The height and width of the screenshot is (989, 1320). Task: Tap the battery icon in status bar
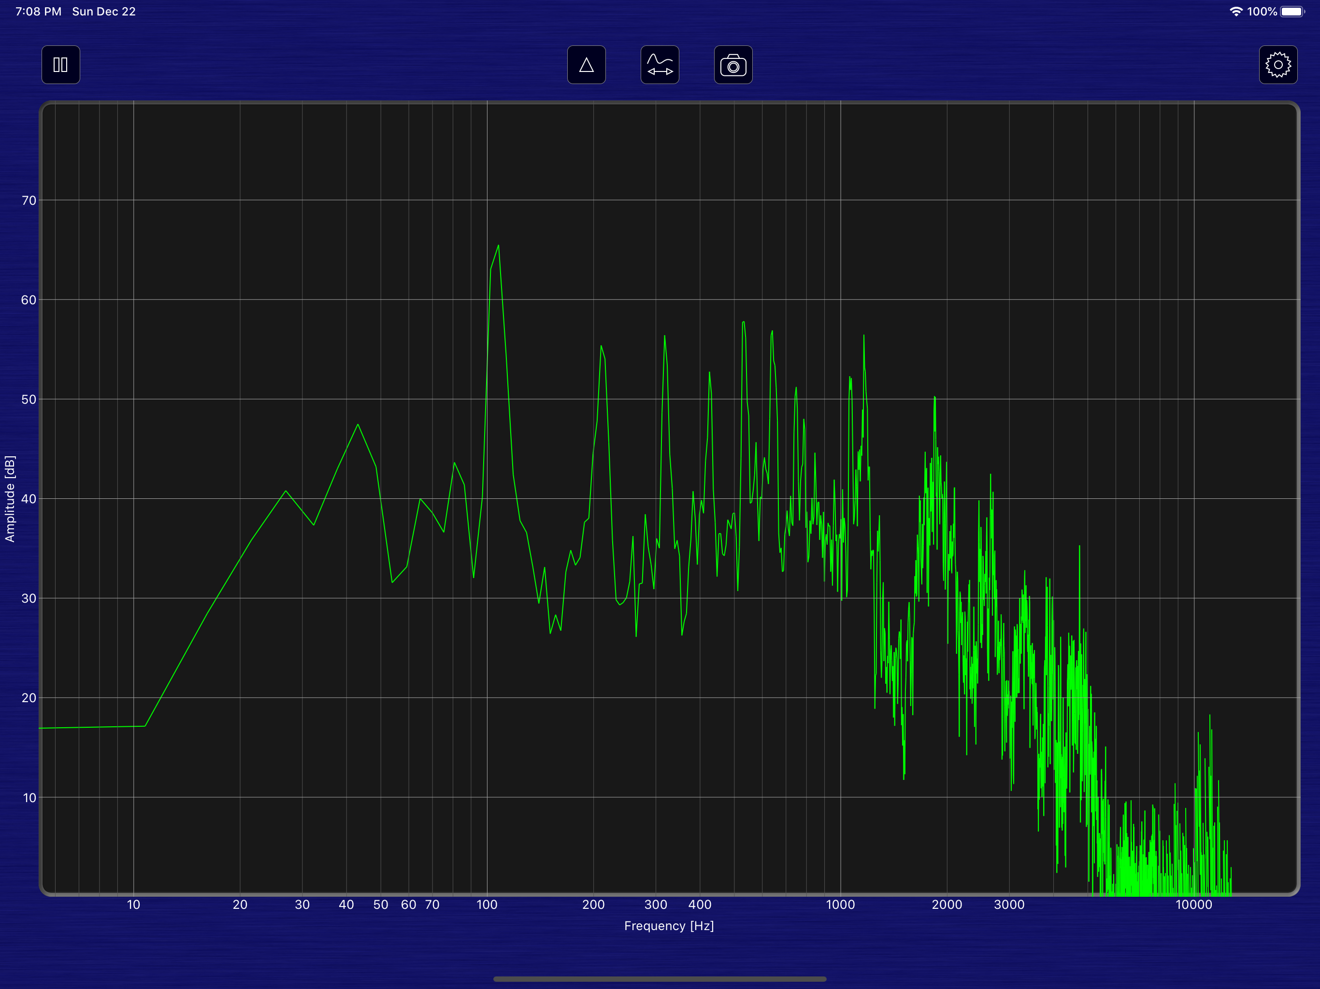[x=1292, y=11]
